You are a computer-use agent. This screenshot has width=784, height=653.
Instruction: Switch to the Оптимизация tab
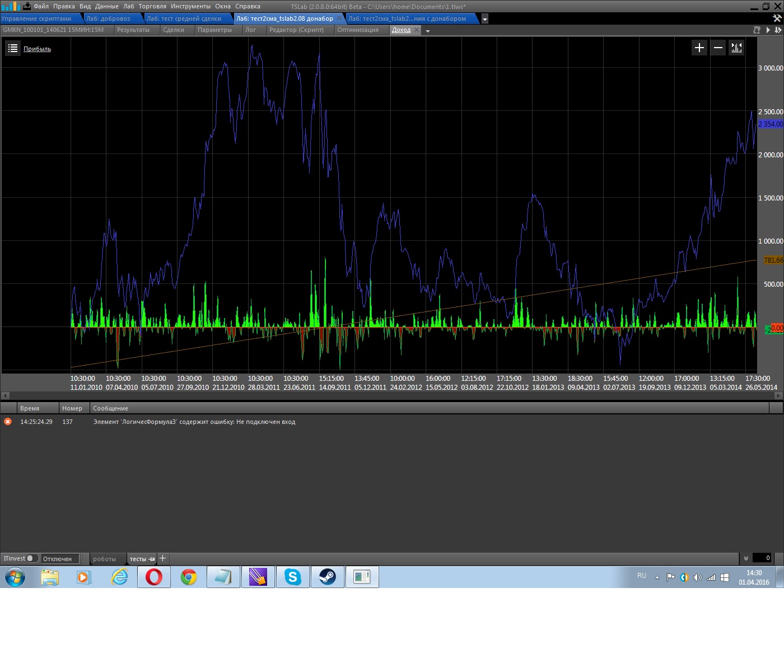(357, 30)
